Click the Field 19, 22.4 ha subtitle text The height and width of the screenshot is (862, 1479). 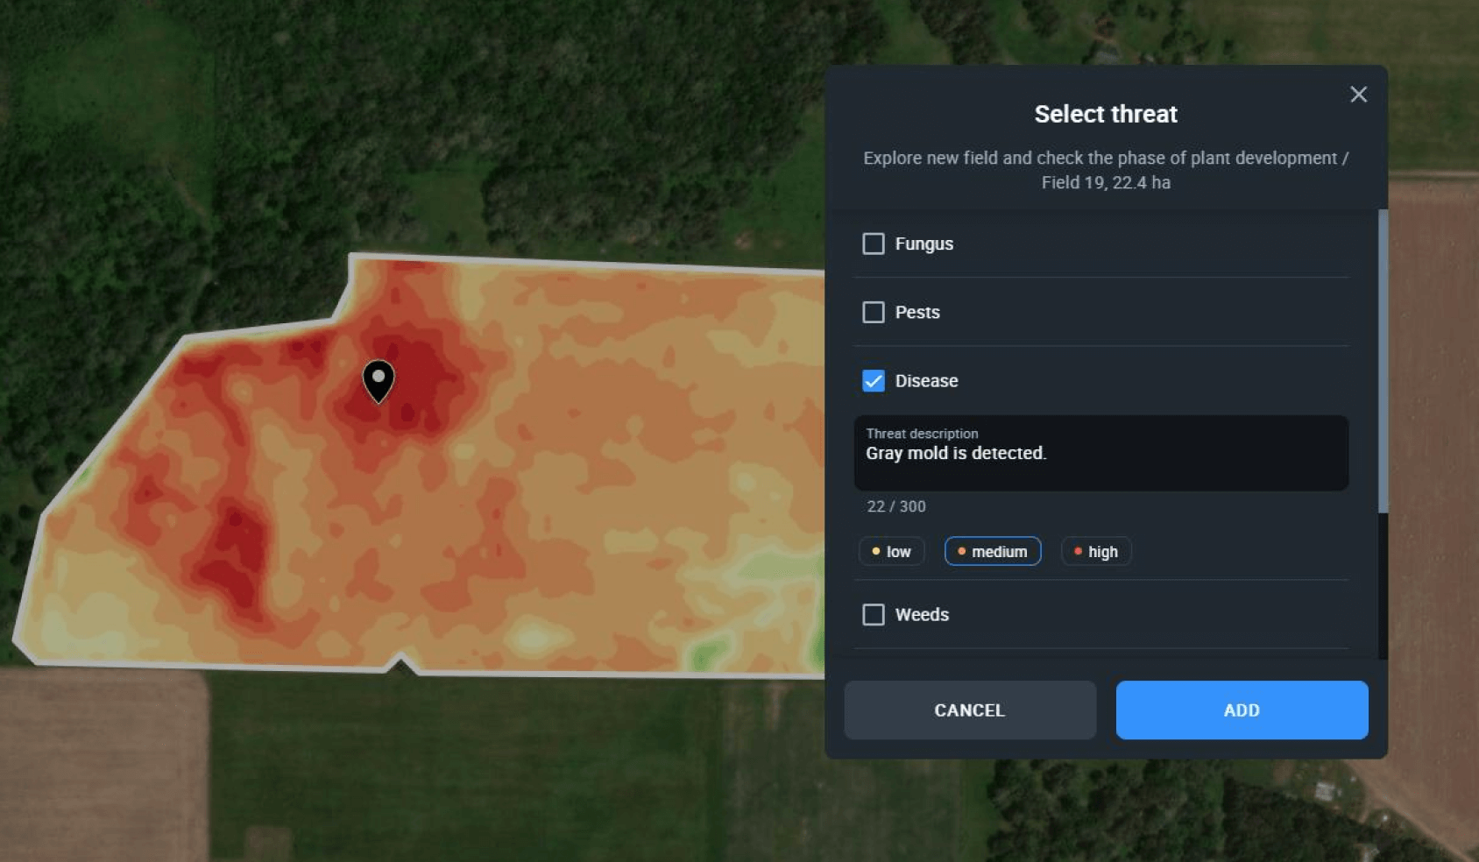[x=1106, y=182]
